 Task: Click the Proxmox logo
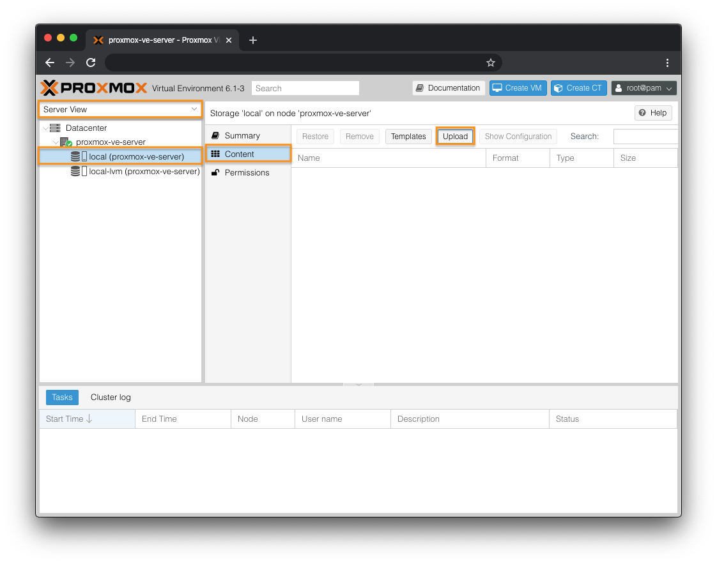coord(94,87)
